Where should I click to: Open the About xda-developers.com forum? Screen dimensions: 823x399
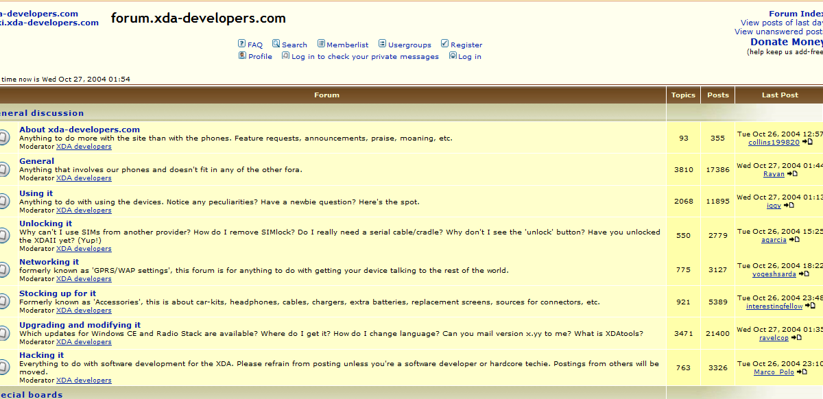click(80, 130)
